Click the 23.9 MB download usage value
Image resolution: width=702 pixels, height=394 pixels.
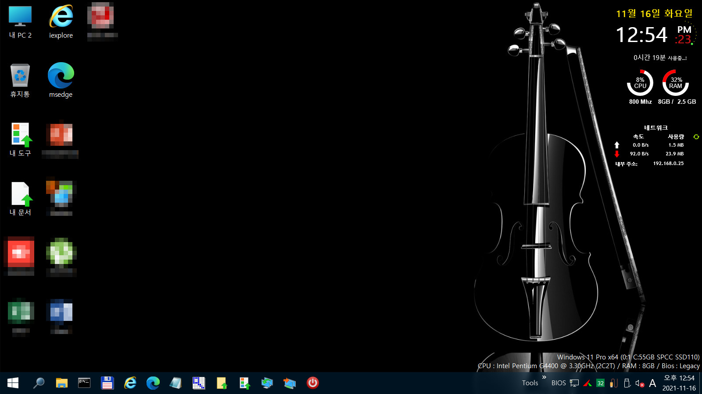click(x=674, y=154)
